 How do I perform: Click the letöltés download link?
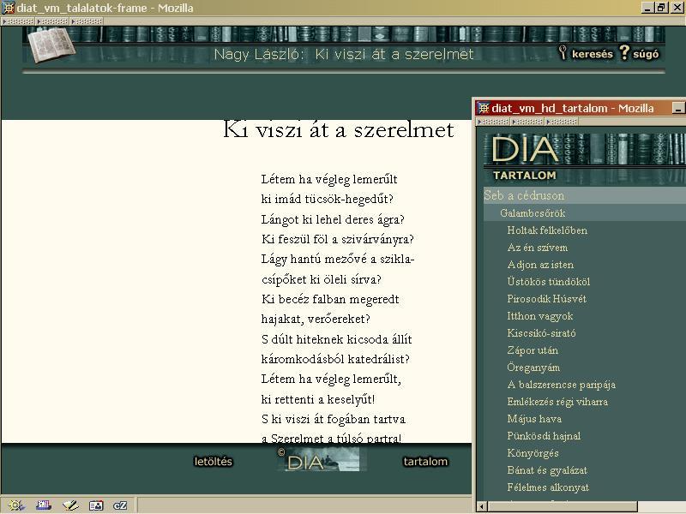tap(213, 461)
